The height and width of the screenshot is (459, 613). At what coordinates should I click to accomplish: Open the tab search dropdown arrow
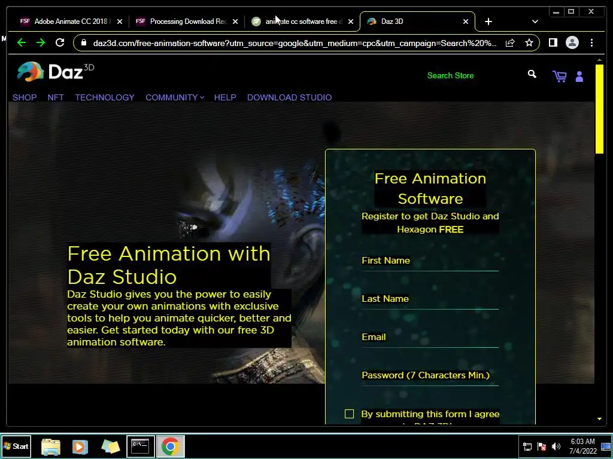tap(535, 22)
